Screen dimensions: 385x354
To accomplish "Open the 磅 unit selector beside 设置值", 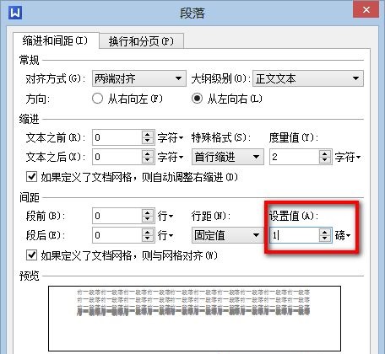I will tap(343, 235).
